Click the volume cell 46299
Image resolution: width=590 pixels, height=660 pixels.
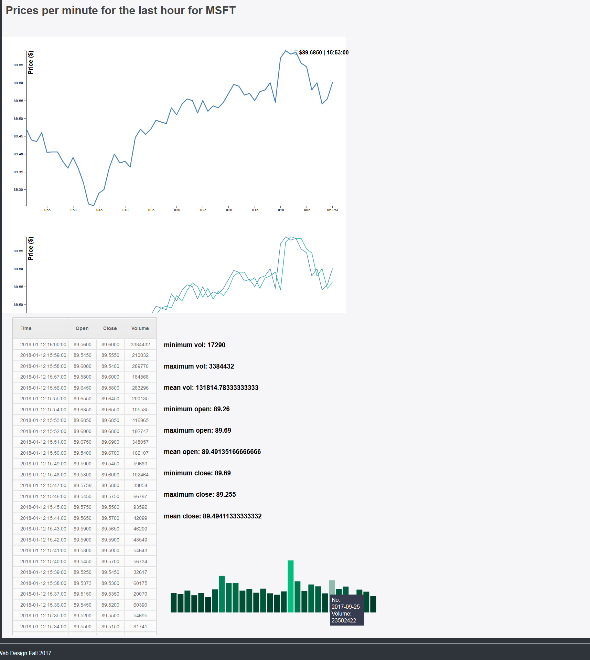[140, 529]
